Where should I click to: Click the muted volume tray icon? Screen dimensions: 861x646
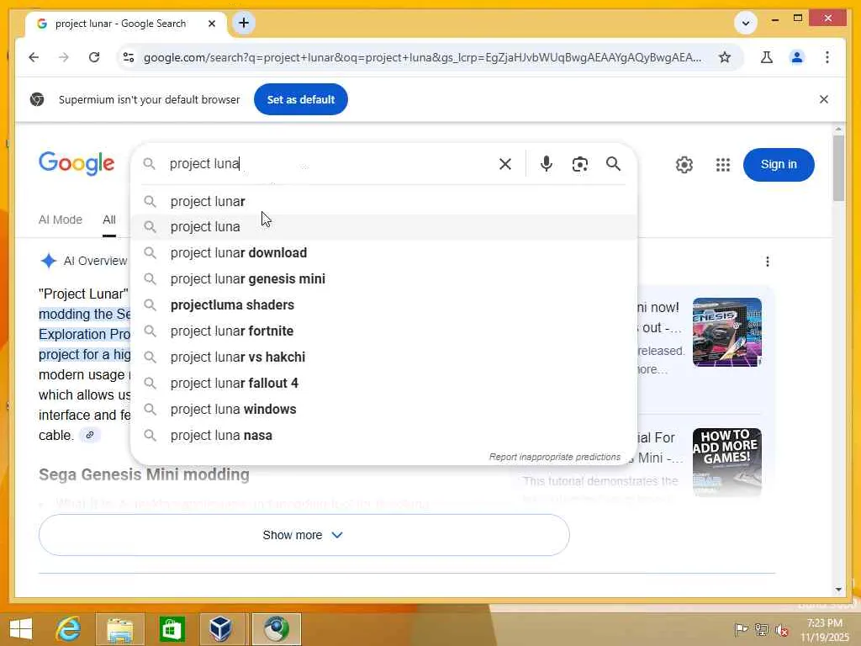click(782, 630)
